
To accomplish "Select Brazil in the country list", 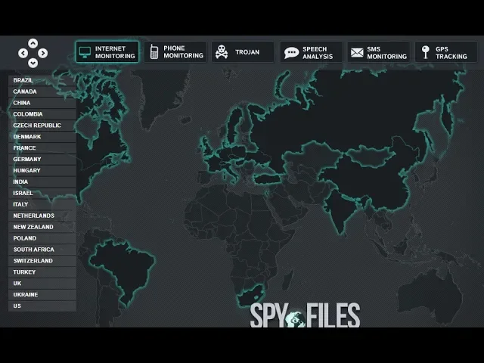I will click(x=42, y=80).
